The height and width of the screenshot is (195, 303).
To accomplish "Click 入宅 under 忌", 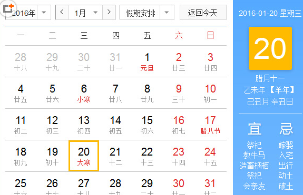I will point(286,155).
